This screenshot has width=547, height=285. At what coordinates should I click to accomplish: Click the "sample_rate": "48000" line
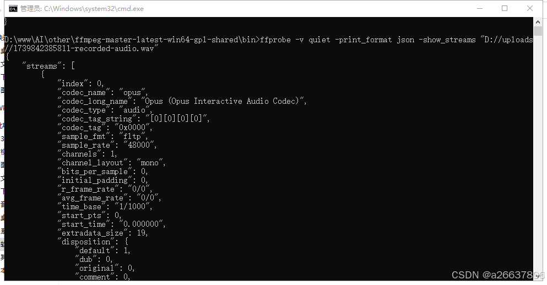[x=107, y=145]
